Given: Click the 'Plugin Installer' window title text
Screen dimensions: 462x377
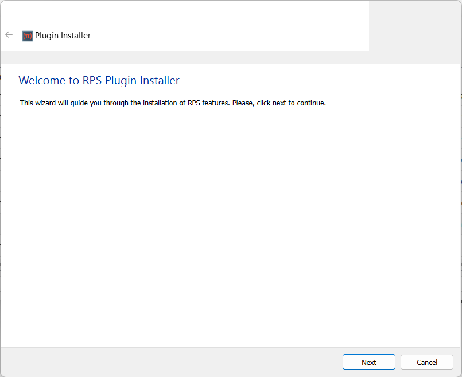Looking at the screenshot, I should point(63,36).
